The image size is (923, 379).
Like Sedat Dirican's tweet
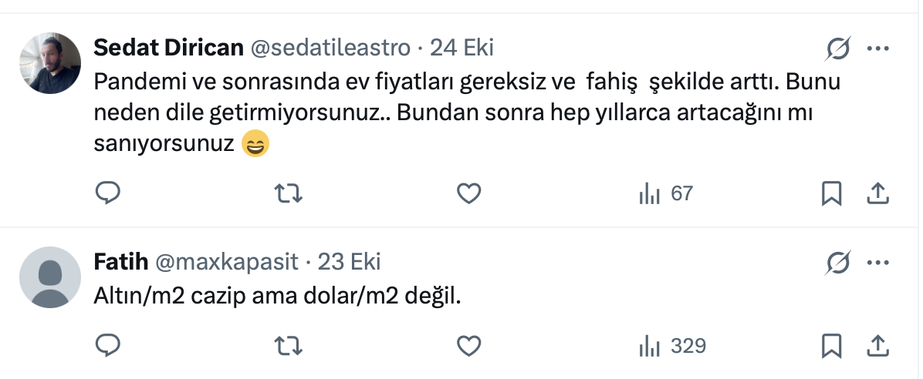tap(469, 193)
